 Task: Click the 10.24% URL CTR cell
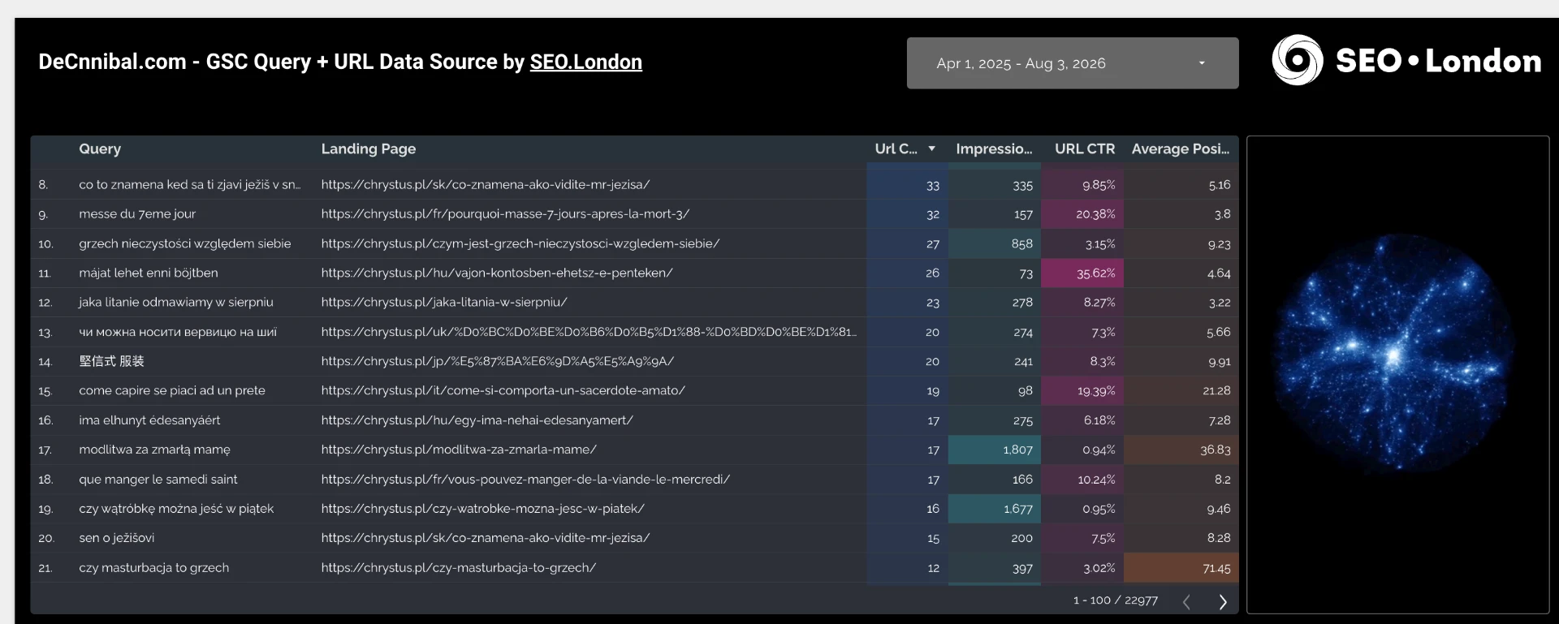pyautogui.click(x=1082, y=480)
